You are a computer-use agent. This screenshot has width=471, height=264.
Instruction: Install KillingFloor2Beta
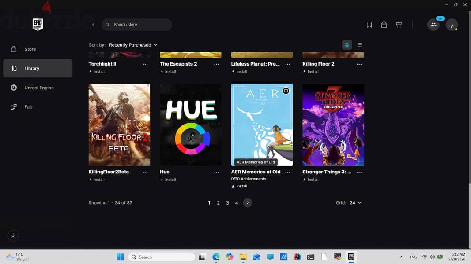[97, 180]
